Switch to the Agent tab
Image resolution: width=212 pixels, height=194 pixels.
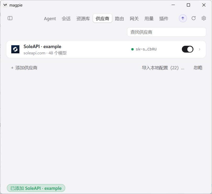[x=50, y=19]
